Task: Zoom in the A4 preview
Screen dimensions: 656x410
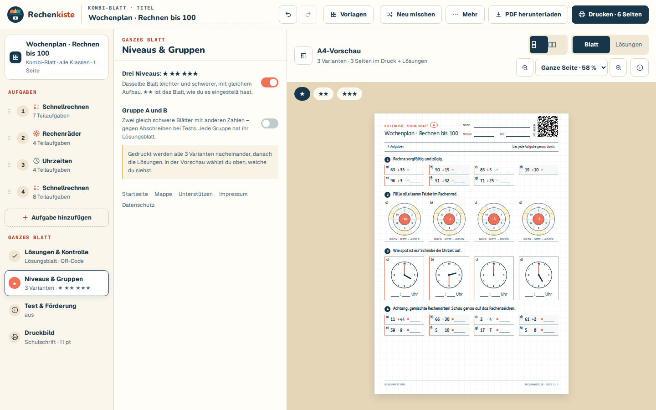Action: click(x=618, y=67)
